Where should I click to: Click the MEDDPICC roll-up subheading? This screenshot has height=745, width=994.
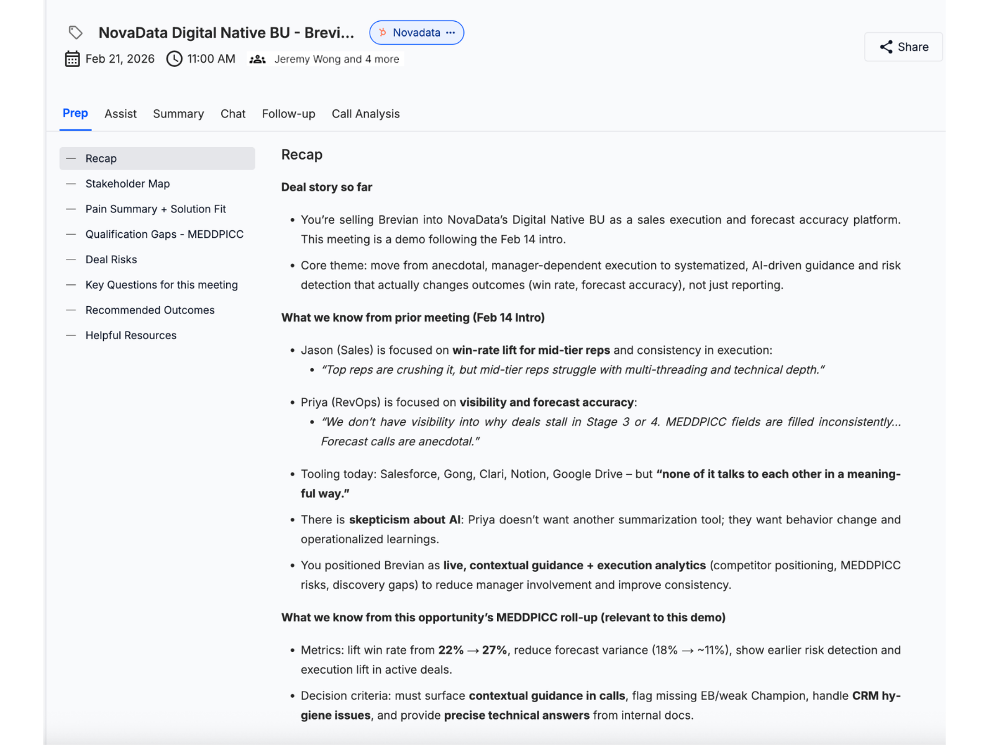[503, 618]
